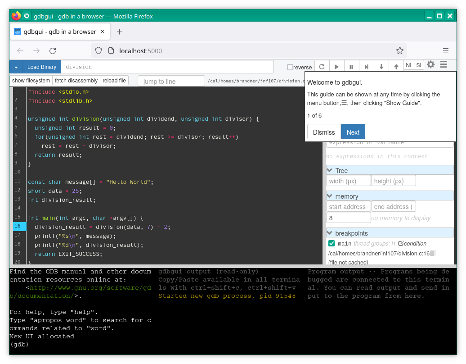Click the binary path input field
This screenshot has height=364, width=466.
[167, 67]
